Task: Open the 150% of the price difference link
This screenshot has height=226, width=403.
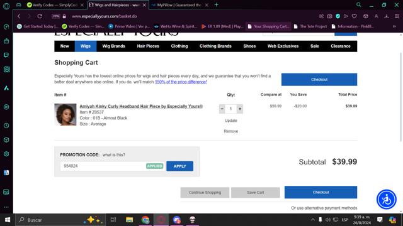Action: coord(181,82)
